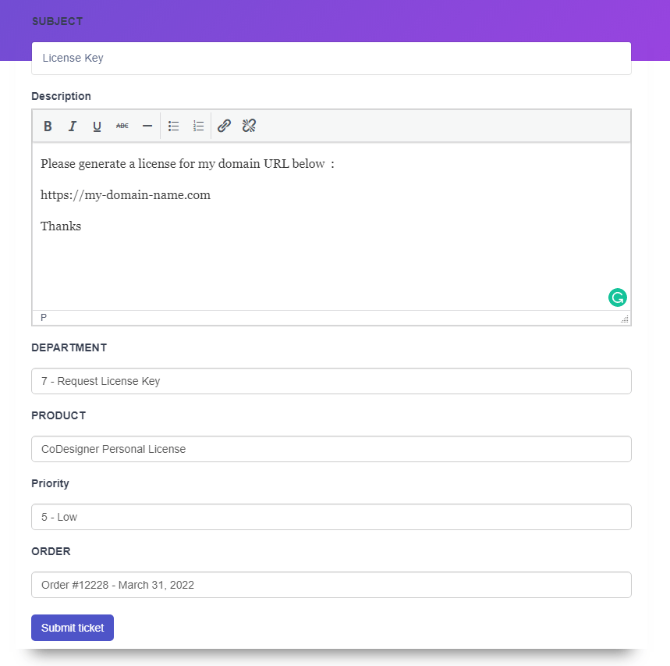Expand the Product selection dropdown
This screenshot has height=666, width=670.
331,449
